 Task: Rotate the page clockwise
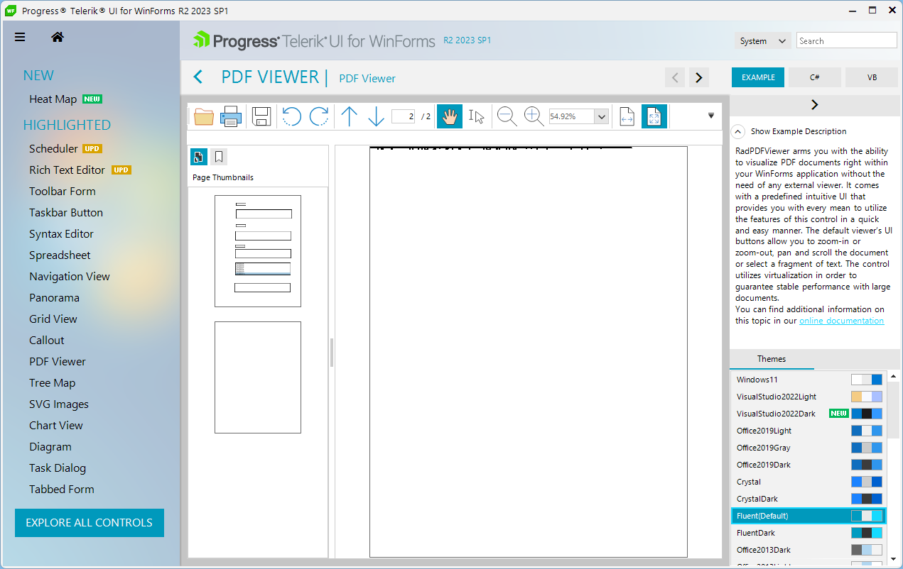[319, 116]
